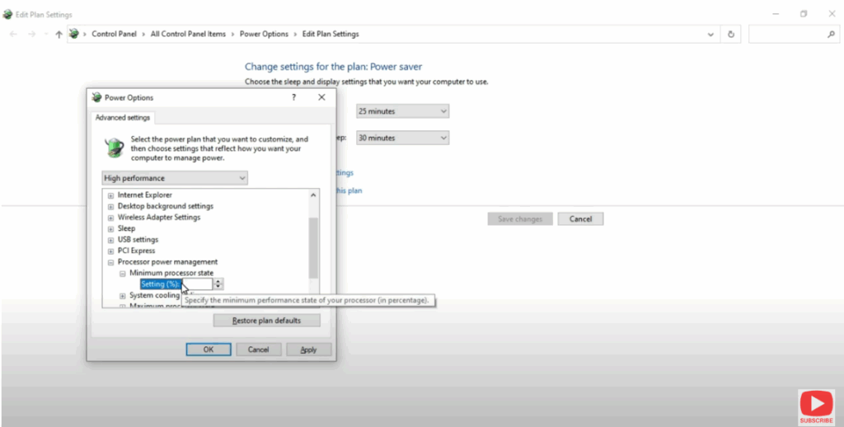
Task: Select the Advanced settings tab
Action: [123, 117]
